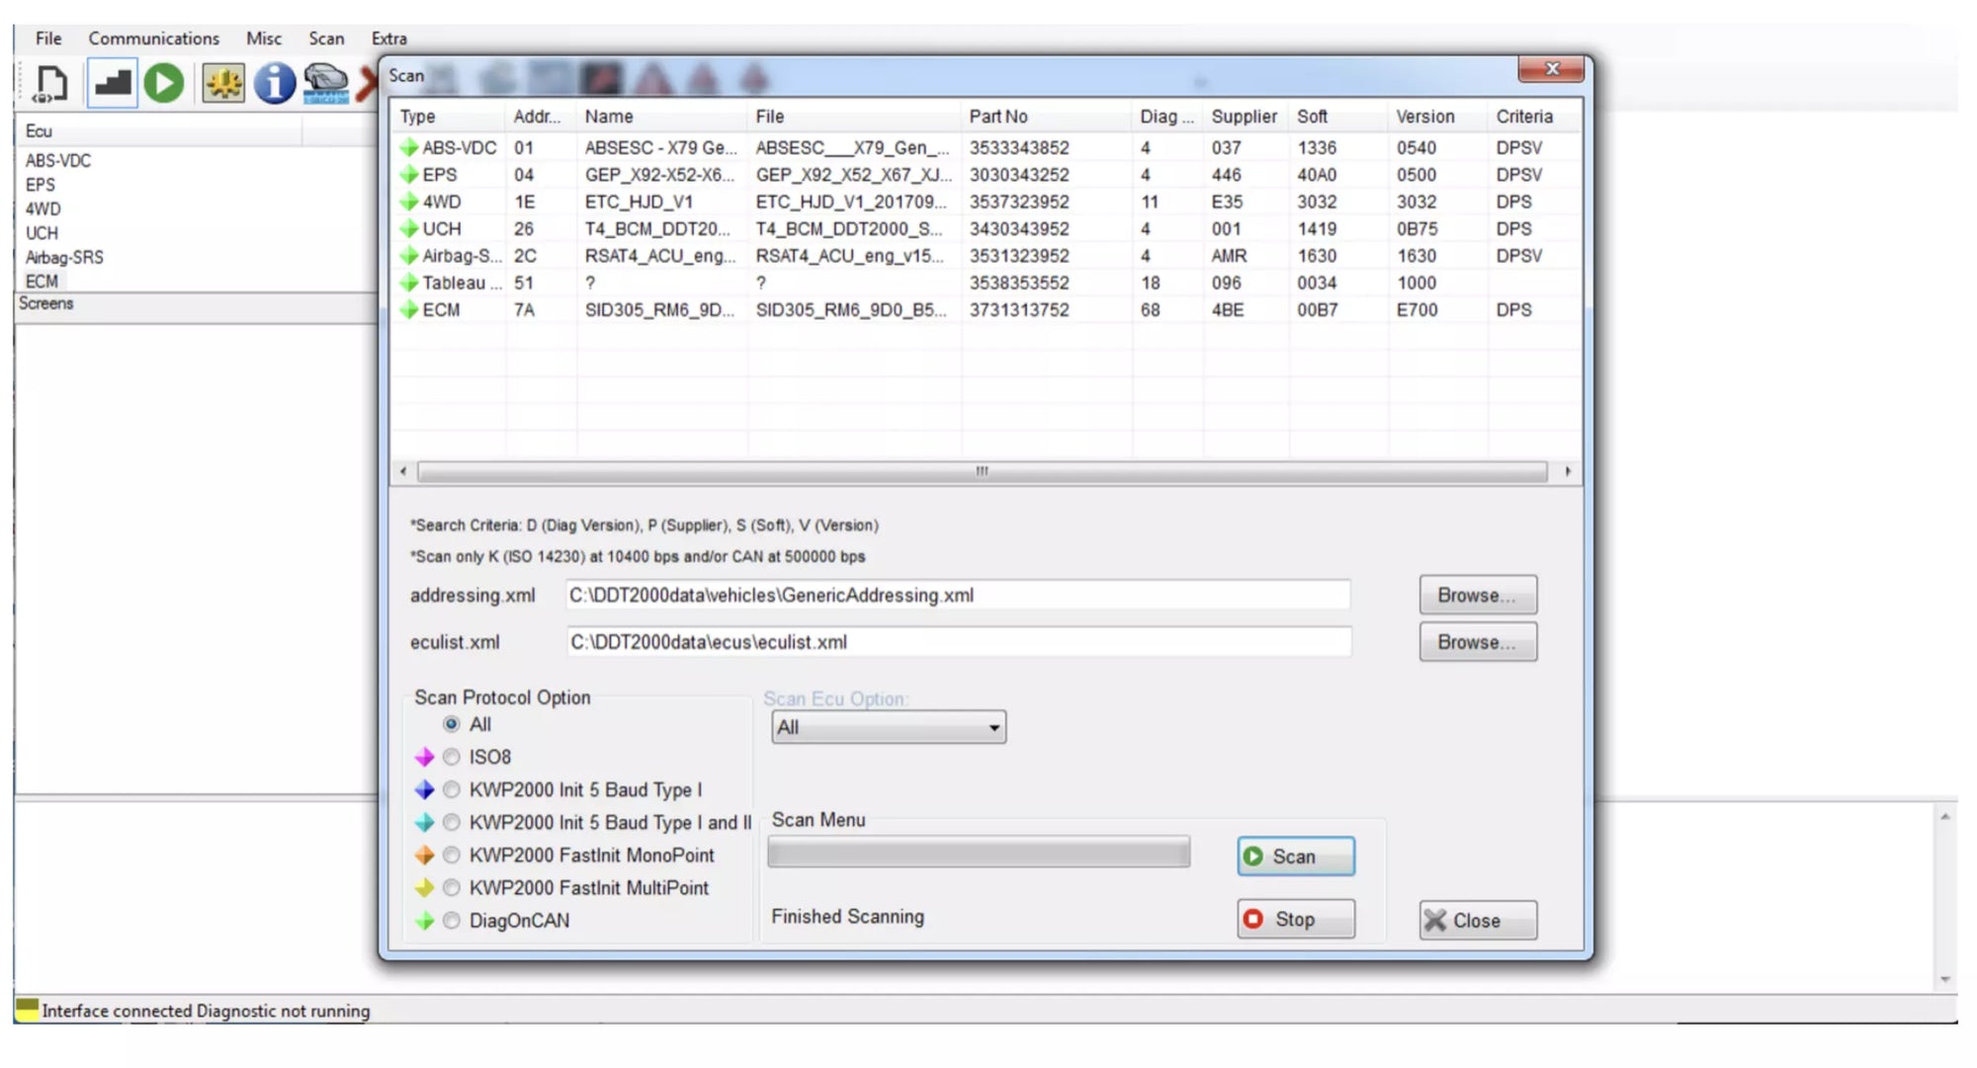Image resolution: width=1977 pixels, height=1068 pixels.
Task: Click green diamond icon beside DiagOnCAN
Action: (424, 921)
